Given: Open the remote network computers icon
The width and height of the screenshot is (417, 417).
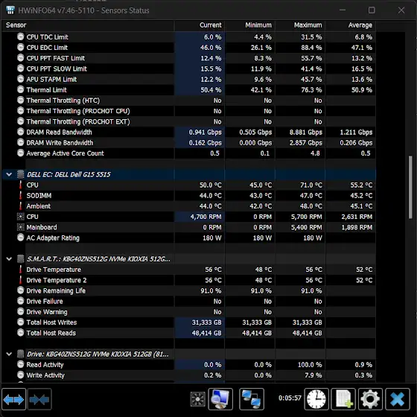Looking at the screenshot, I should 252,399.
